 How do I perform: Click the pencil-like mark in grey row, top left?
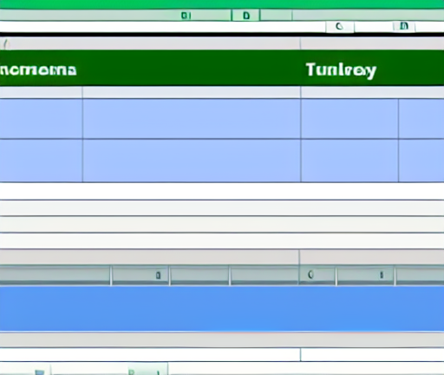[x=6, y=44]
